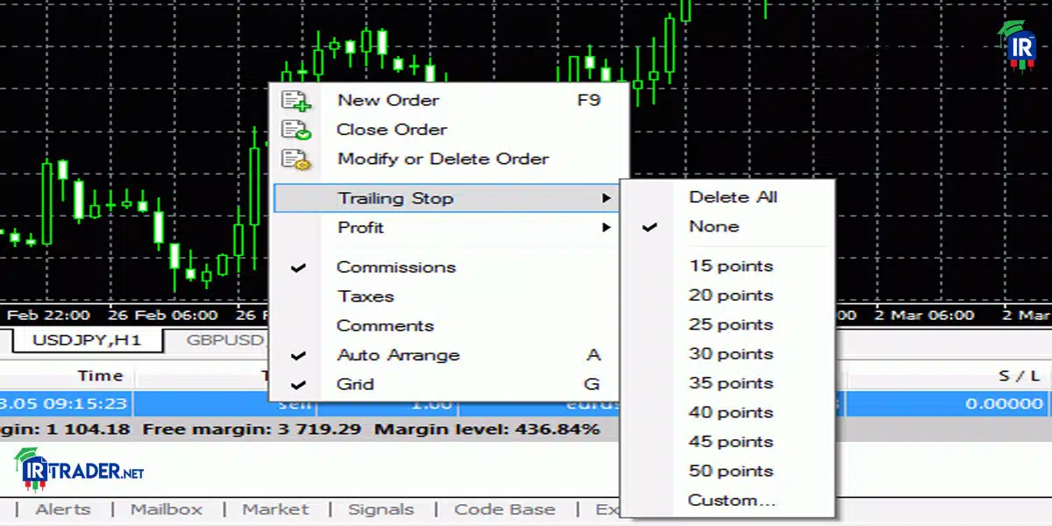Screen dimensions: 1052x526
Task: Open the Code Base terminal tab
Action: coord(504,509)
